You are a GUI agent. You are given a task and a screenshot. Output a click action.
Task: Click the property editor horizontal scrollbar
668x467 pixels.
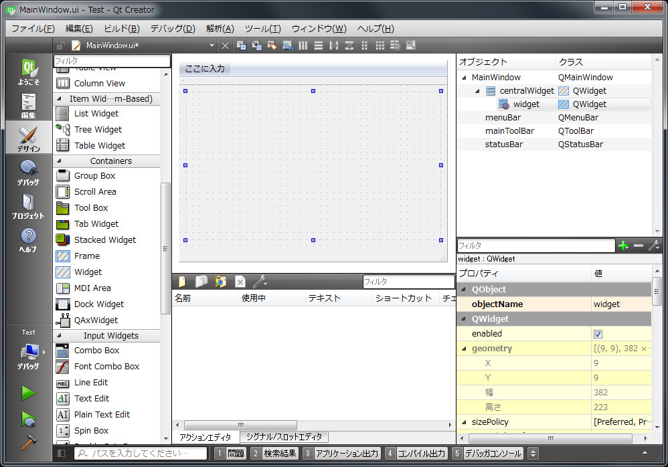click(550, 438)
